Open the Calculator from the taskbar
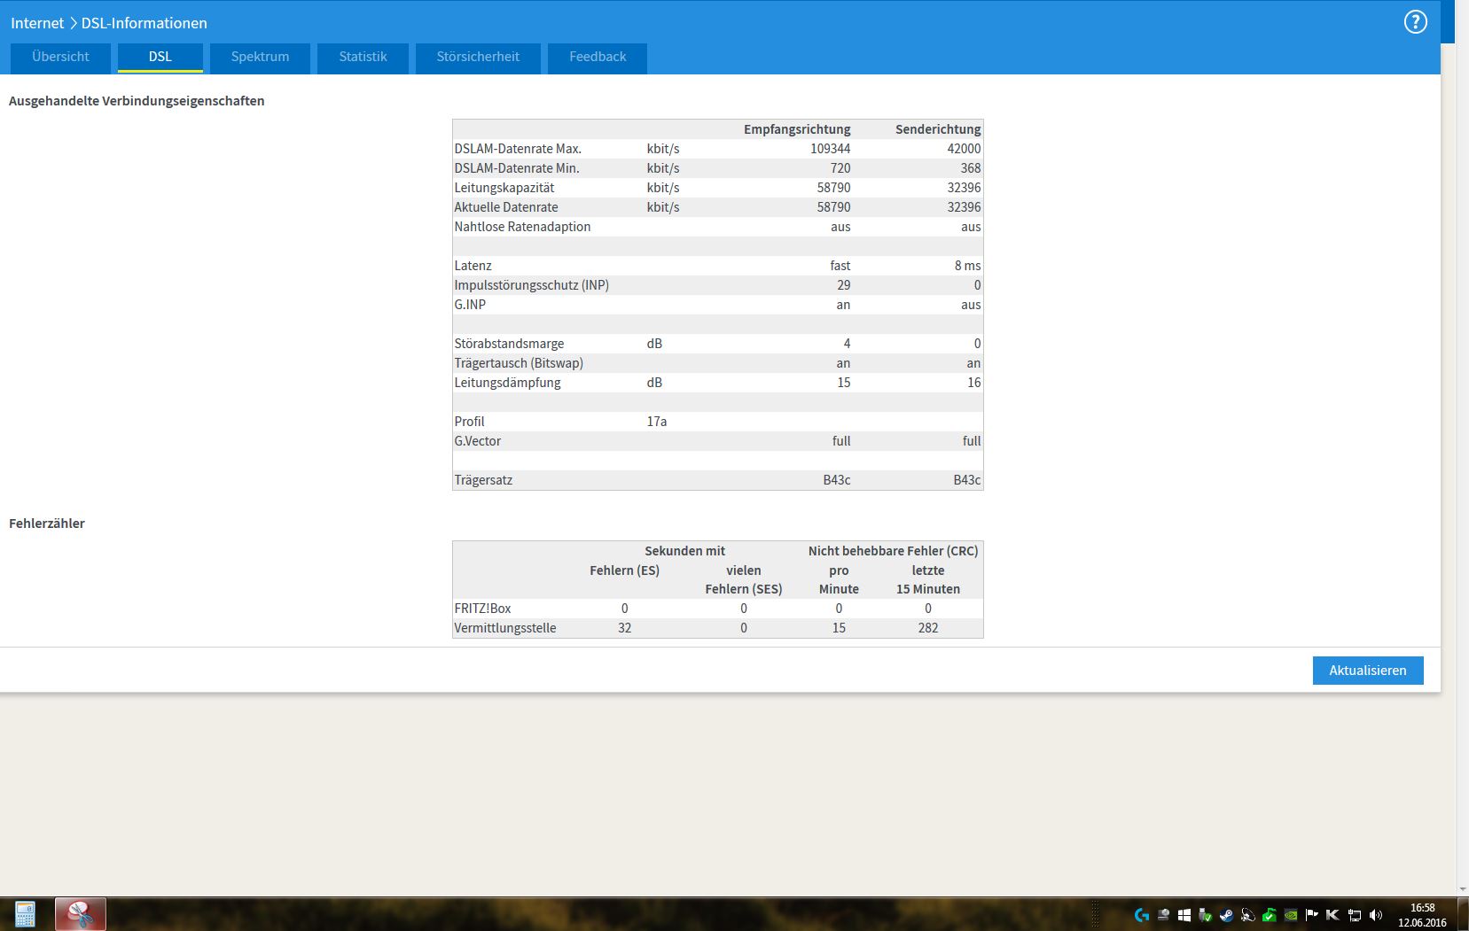 coord(25,914)
